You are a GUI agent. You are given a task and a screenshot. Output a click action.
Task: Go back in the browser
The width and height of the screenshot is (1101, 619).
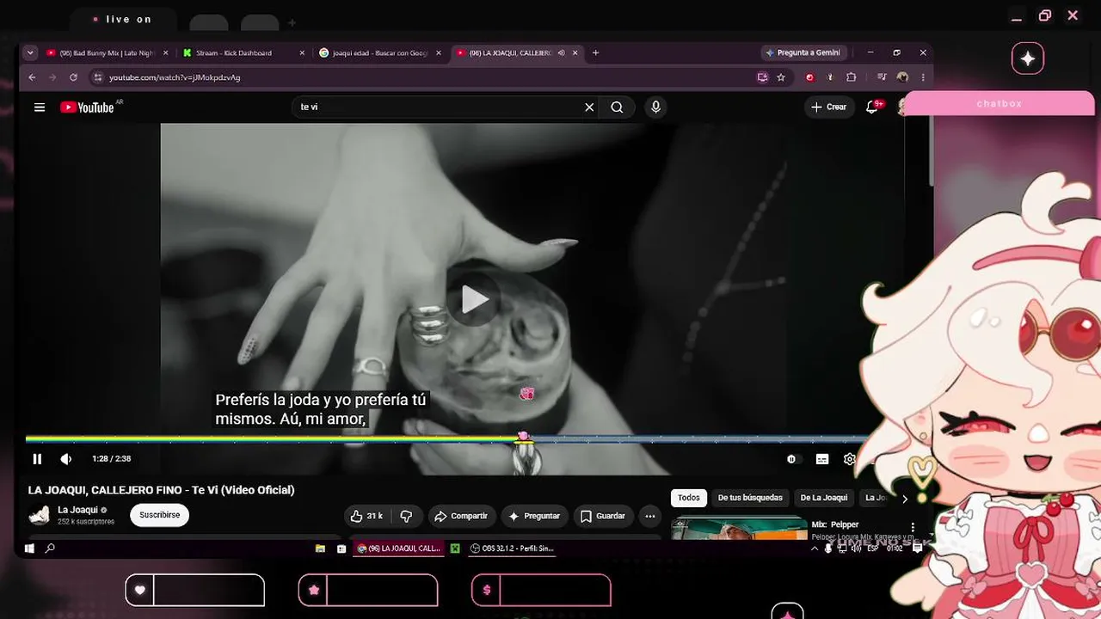click(33, 77)
